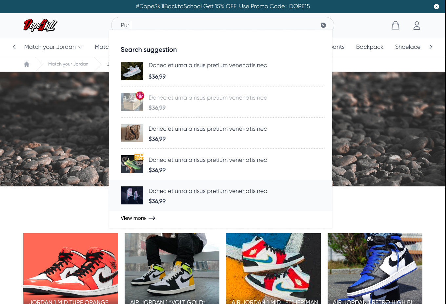Select the first search suggestion thumbnail
Screen dimensions: 446x304
pos(132,71)
